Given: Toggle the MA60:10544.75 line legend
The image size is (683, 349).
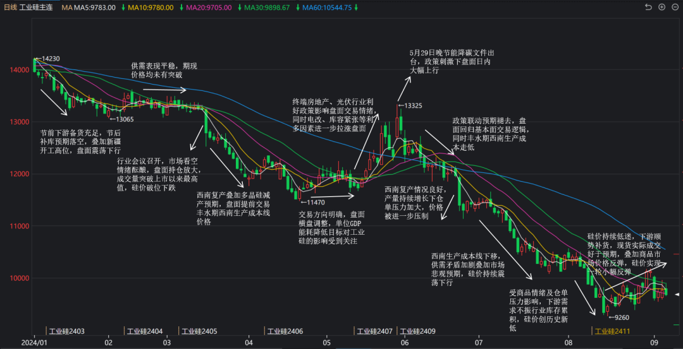Looking at the screenshot, I should (327, 8).
